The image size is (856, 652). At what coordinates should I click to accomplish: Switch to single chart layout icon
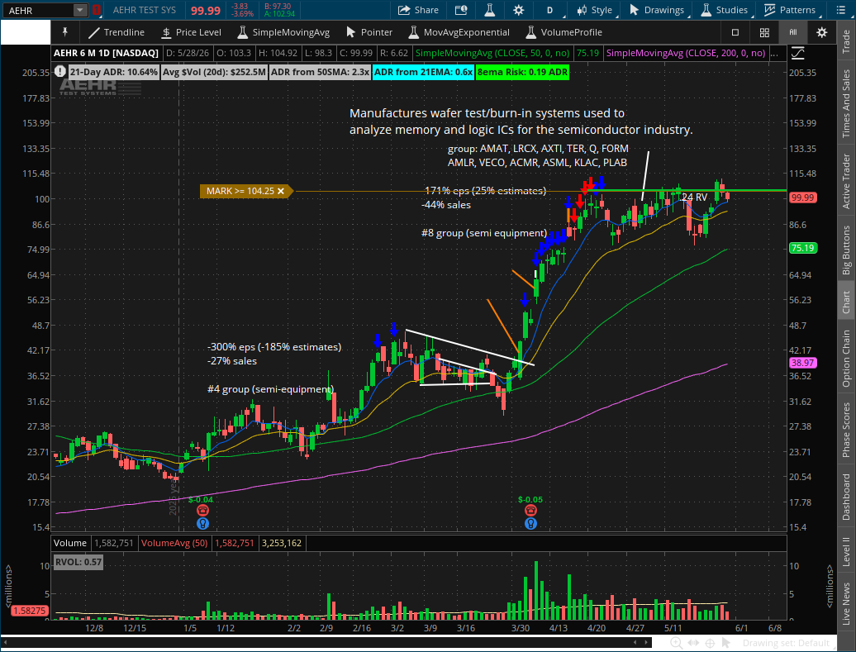coord(735,32)
